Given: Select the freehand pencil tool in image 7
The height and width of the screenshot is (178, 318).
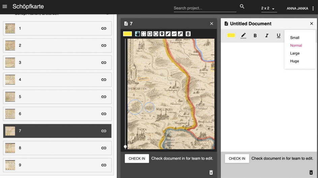Looking at the screenshot, I should [x=168, y=34].
